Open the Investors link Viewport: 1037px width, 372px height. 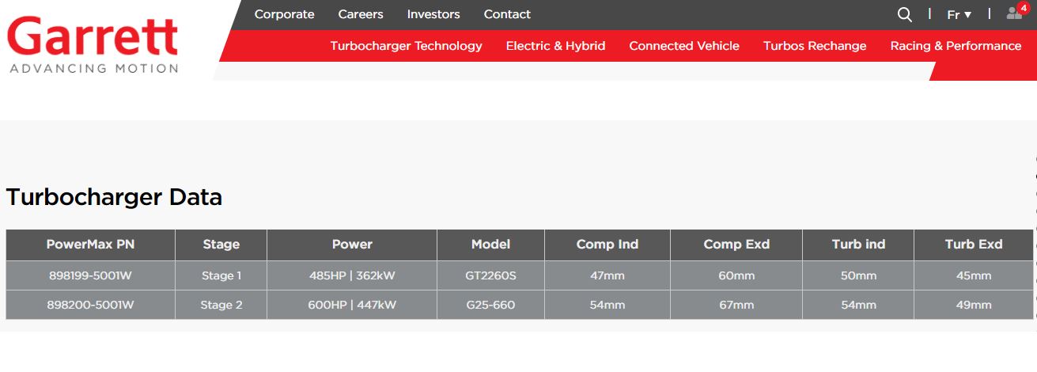(433, 14)
